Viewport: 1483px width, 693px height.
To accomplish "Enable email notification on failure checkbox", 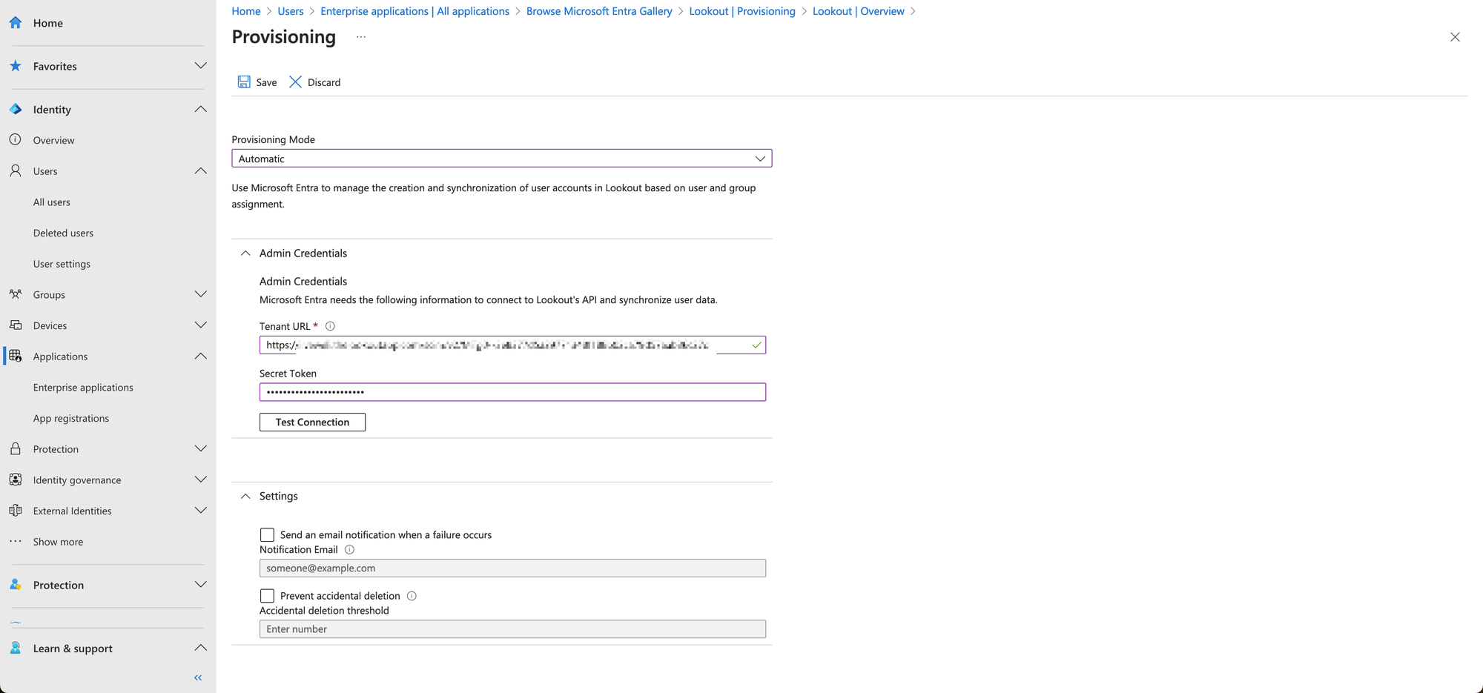I will [x=267, y=534].
